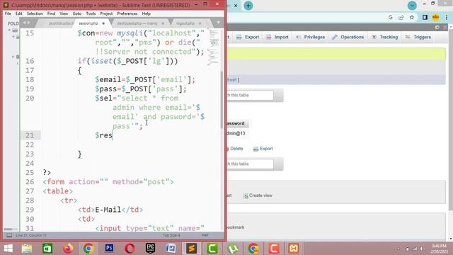Go to next tab with right arrow
The image size is (453, 255).
(x=28, y=23)
